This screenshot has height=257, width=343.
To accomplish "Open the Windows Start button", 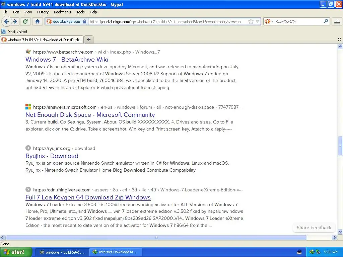I will coord(16,252).
